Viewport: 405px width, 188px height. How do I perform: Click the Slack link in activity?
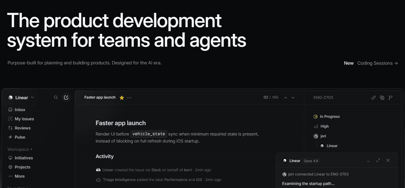[156, 170]
